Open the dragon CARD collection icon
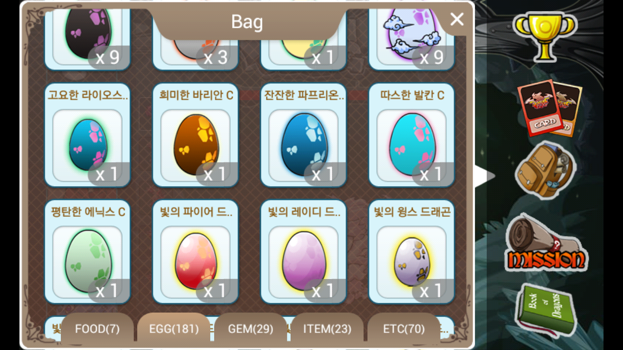 click(550, 109)
